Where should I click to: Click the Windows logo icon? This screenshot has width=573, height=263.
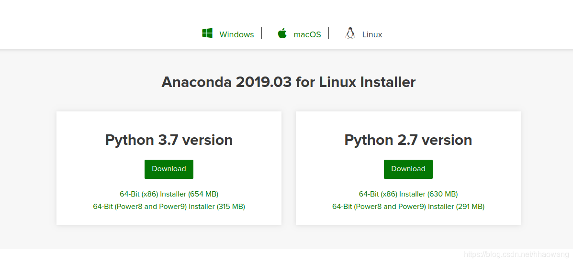tap(207, 33)
